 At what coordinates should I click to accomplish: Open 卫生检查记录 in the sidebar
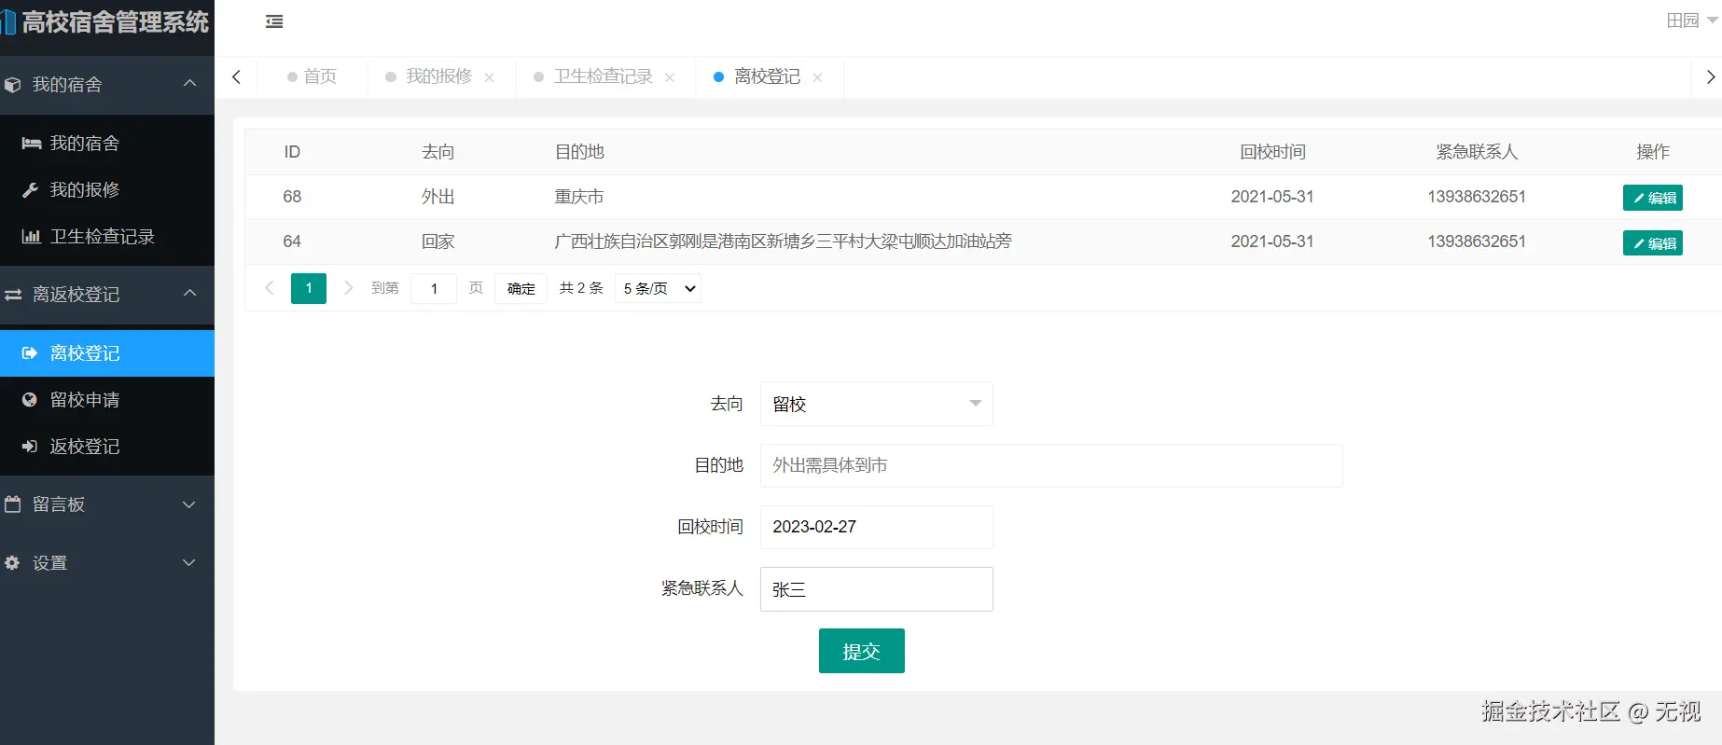pyautogui.click(x=107, y=237)
